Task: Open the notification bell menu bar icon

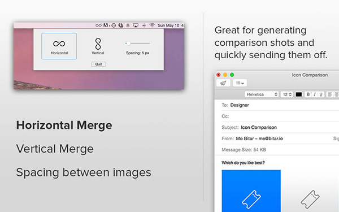Action: tap(128, 25)
